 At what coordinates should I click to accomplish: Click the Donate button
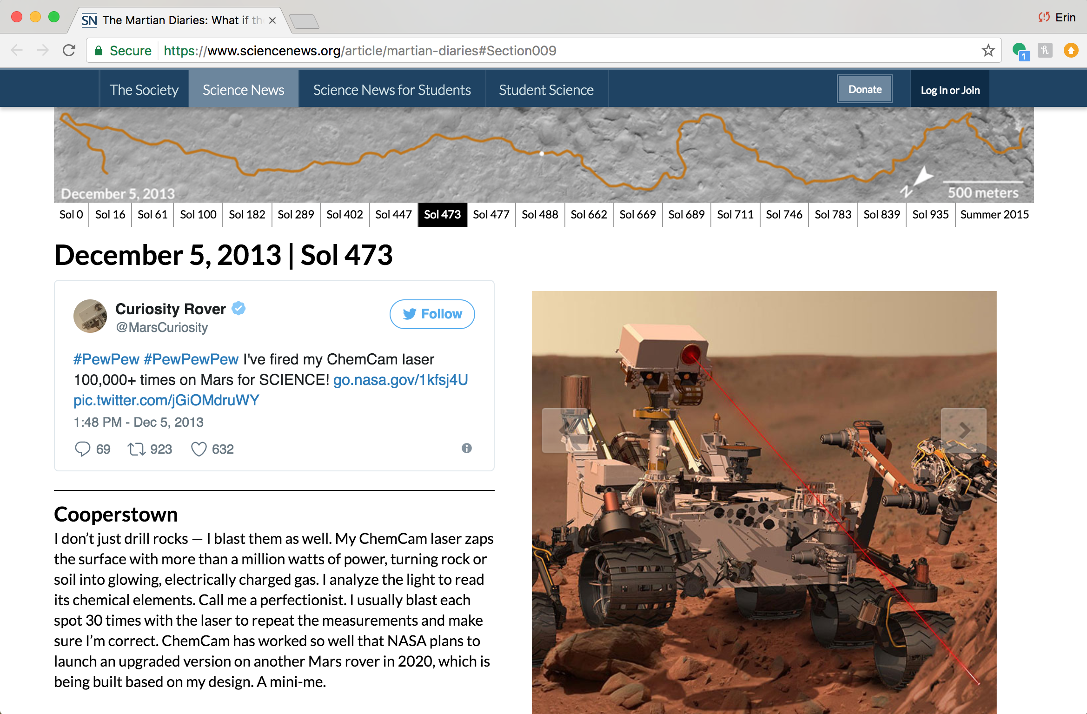coord(864,89)
